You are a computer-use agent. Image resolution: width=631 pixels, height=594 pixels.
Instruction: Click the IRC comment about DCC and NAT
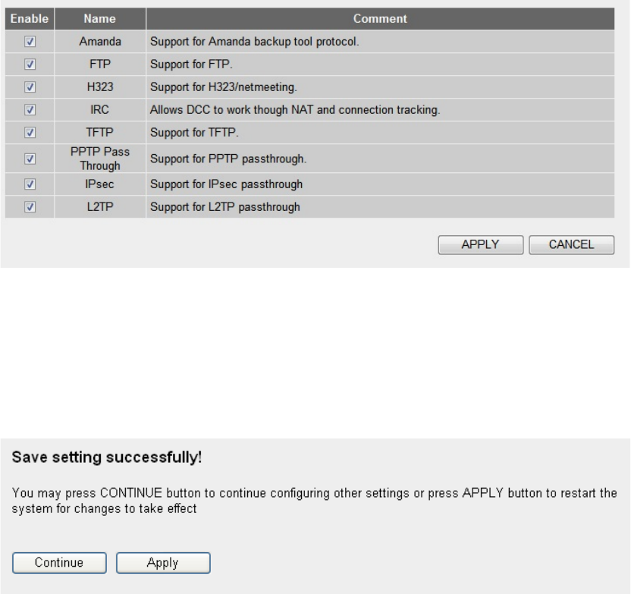[x=295, y=110]
